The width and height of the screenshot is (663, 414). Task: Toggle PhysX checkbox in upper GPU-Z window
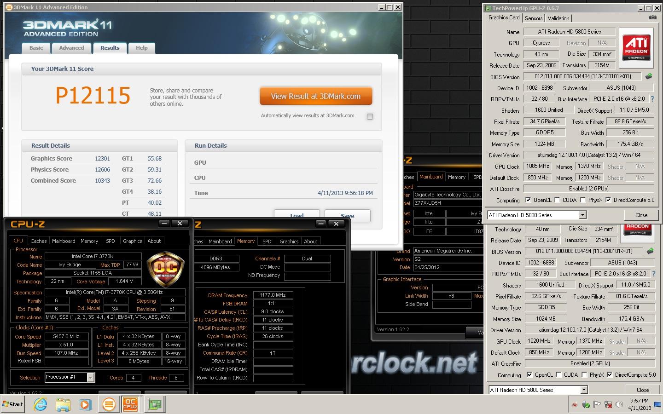pyautogui.click(x=583, y=200)
